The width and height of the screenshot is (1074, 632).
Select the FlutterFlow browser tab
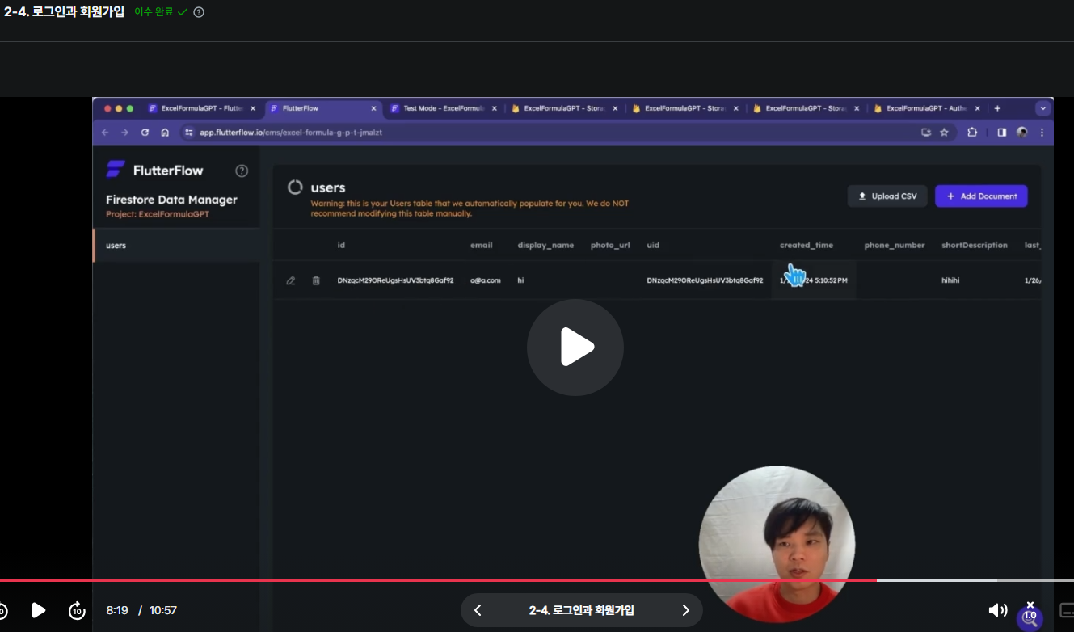click(x=322, y=108)
